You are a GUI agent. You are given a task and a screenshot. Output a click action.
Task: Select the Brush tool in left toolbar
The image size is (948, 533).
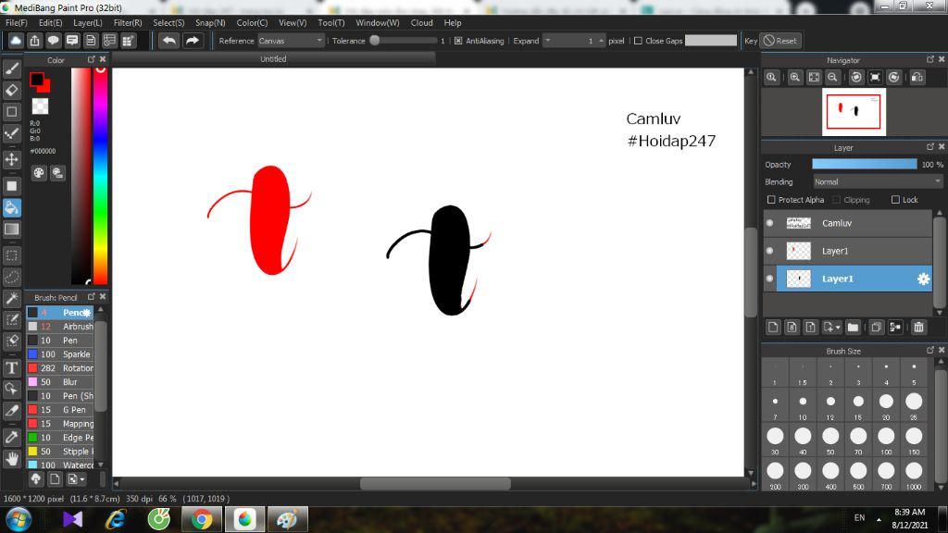[11, 68]
